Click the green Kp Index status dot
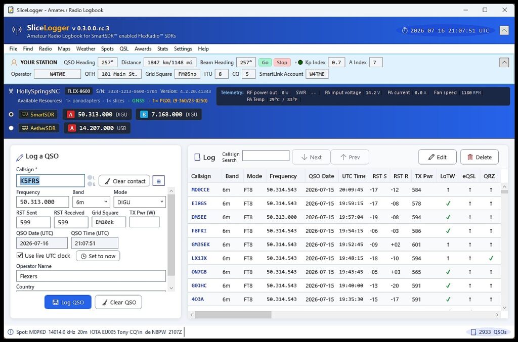 pyautogui.click(x=300, y=62)
